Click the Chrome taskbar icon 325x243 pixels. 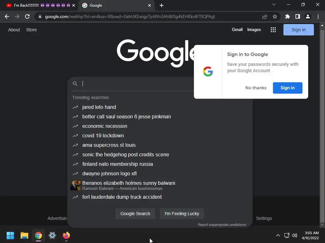coord(38,235)
